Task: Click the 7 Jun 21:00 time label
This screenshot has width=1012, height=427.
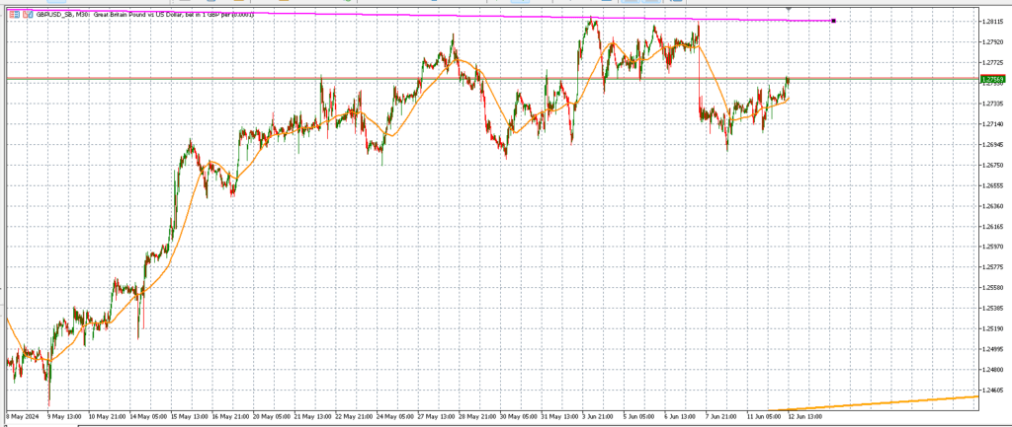Action: pos(722,416)
